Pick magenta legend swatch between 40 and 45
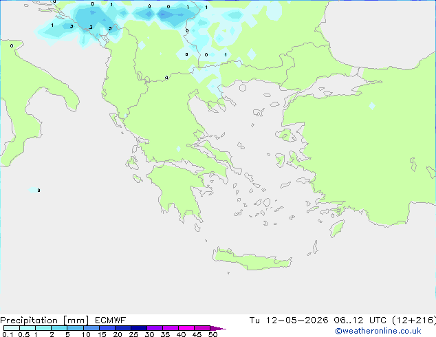The image size is (436, 337). pyautogui.click(x=186, y=328)
